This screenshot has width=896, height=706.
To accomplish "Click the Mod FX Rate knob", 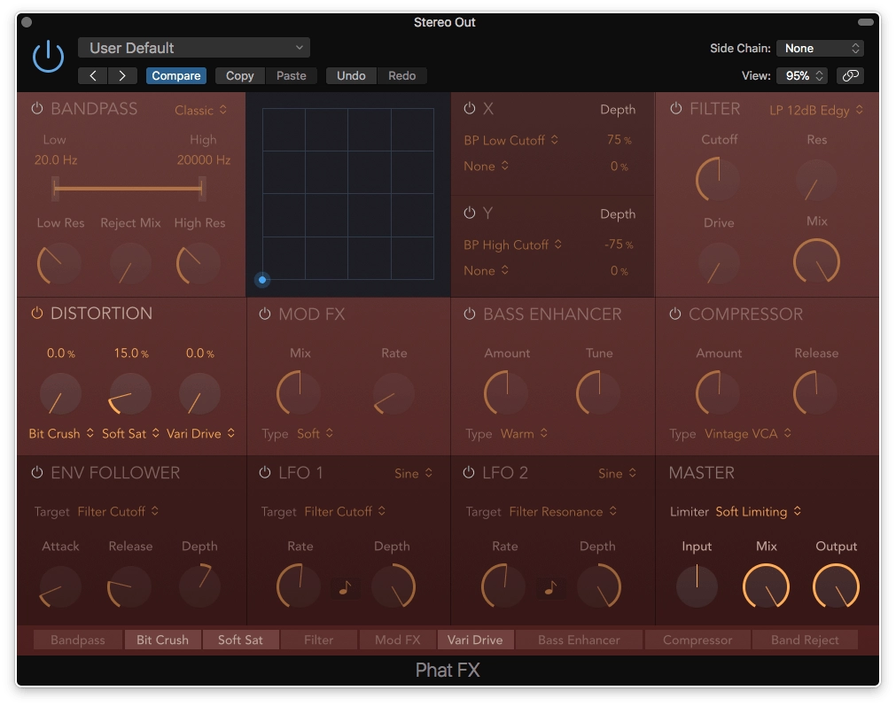I will (393, 394).
